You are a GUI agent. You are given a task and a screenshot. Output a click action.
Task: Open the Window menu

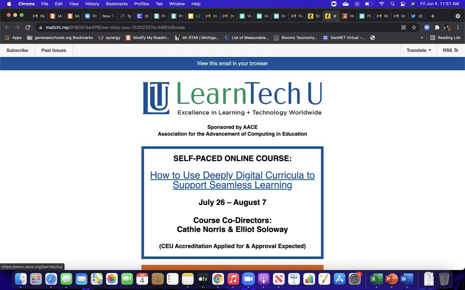[x=177, y=4]
